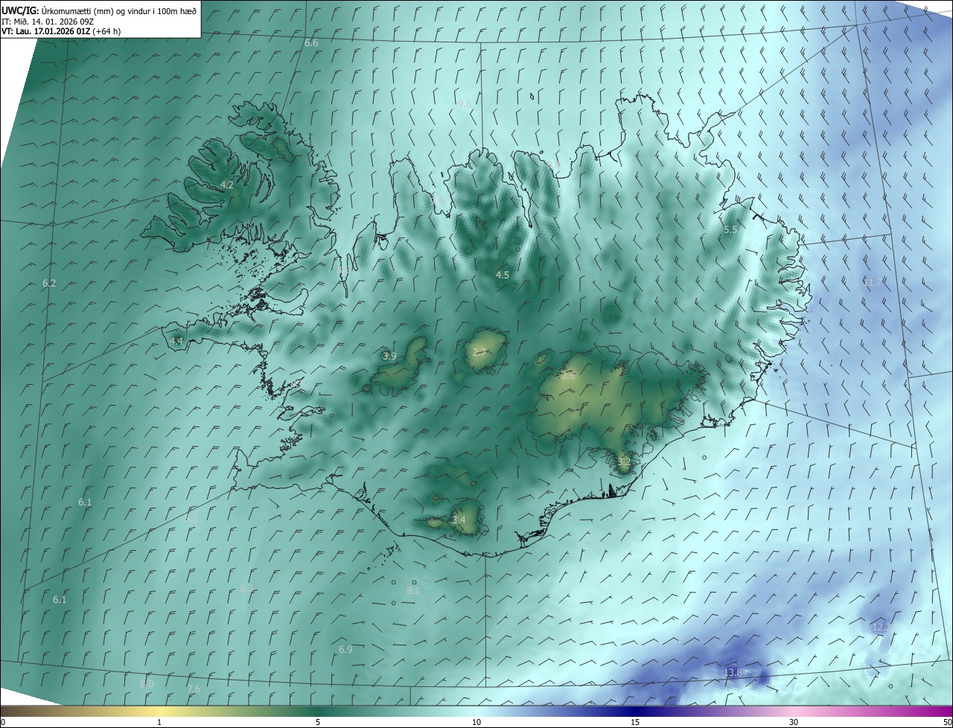Viewport: 953px width, 728px height.
Task: Click the 11.7 value label east of Iceland
Action: (x=873, y=282)
